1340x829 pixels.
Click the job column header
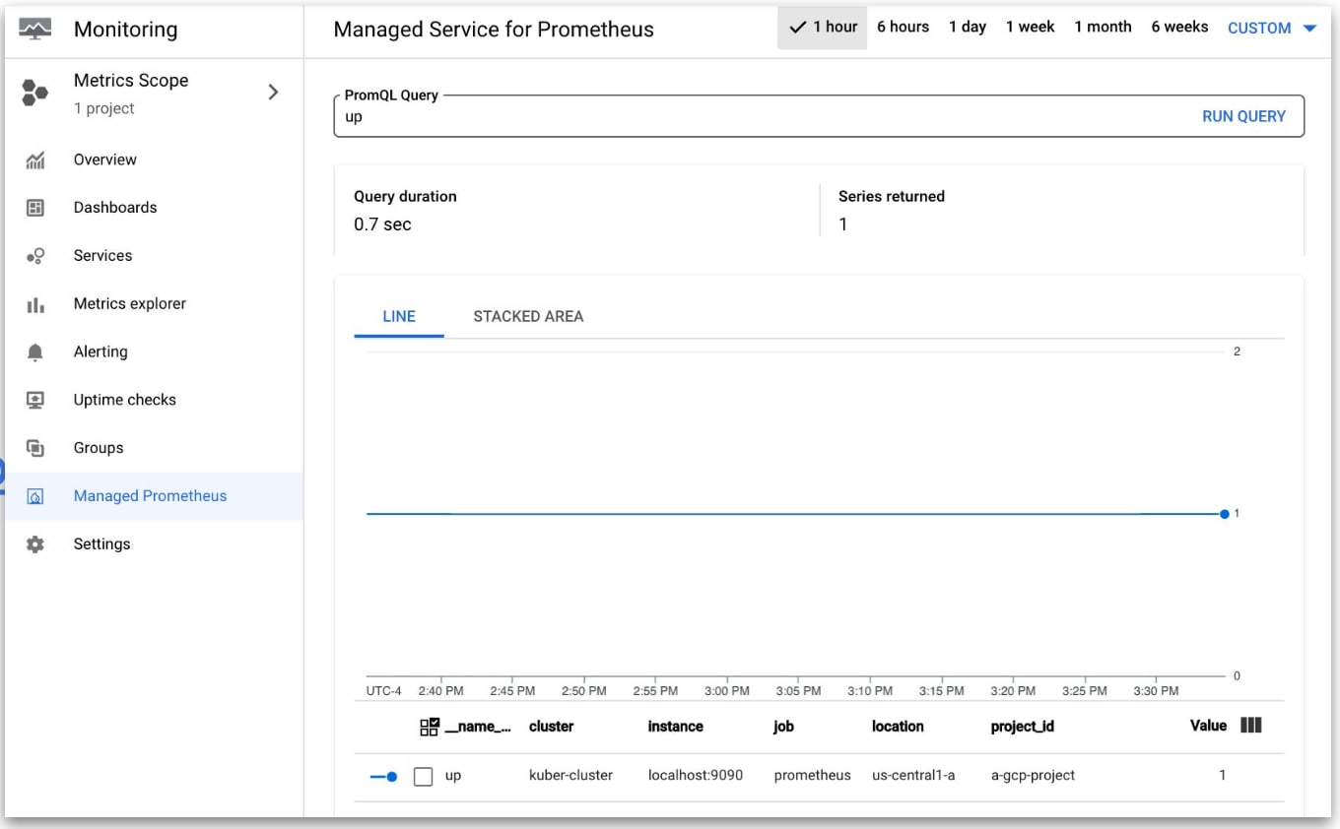click(x=783, y=727)
